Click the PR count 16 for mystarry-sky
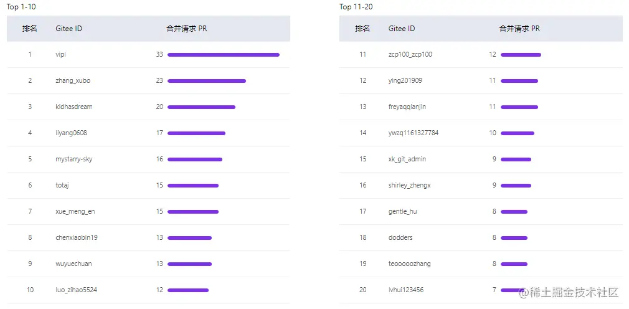This screenshot has width=629, height=309. [159, 159]
